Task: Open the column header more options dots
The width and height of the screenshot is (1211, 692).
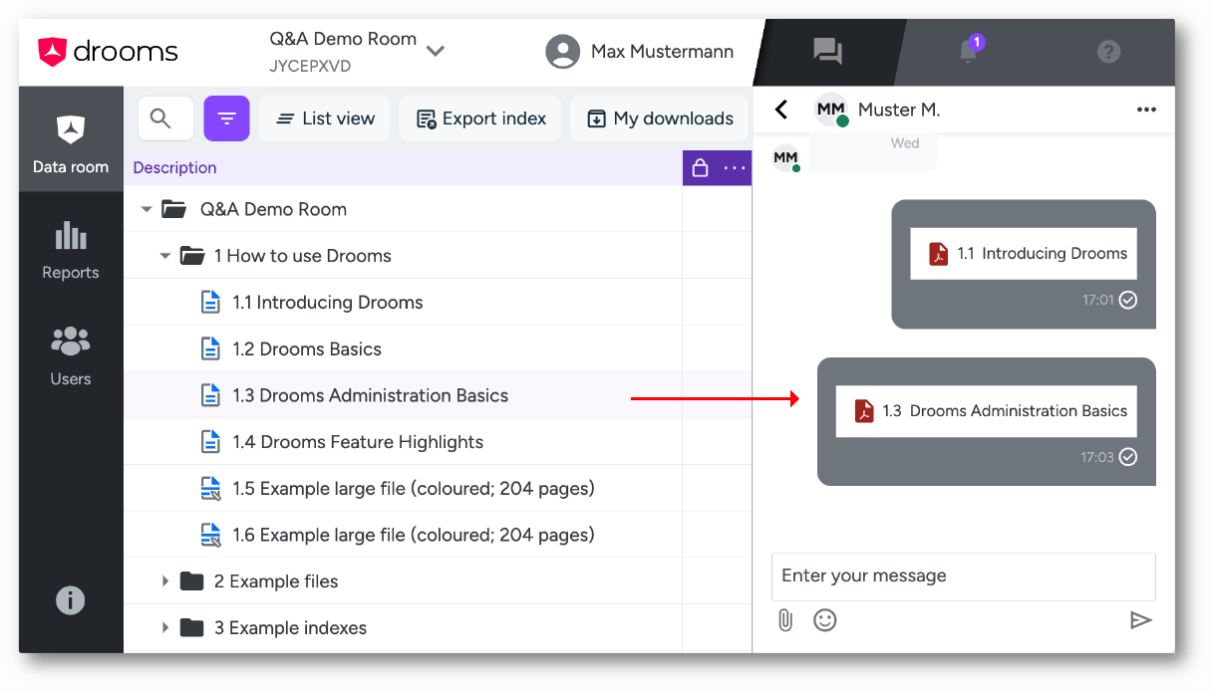Action: (735, 168)
